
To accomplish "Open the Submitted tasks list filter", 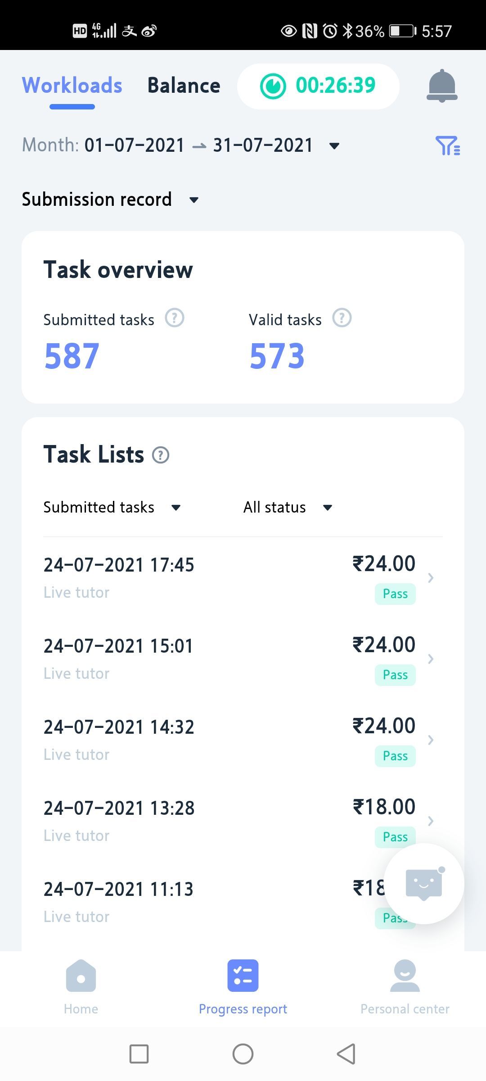I will pos(176,508).
